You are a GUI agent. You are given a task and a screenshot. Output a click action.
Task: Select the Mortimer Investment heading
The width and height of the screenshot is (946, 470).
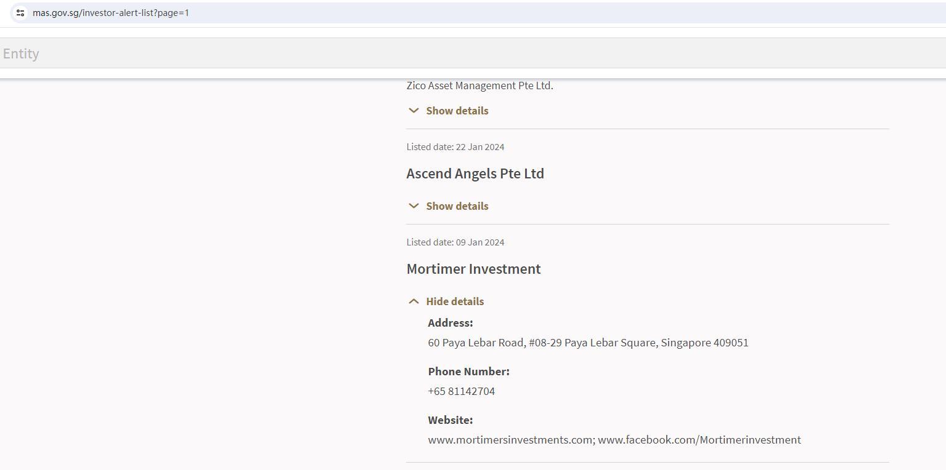click(x=473, y=269)
